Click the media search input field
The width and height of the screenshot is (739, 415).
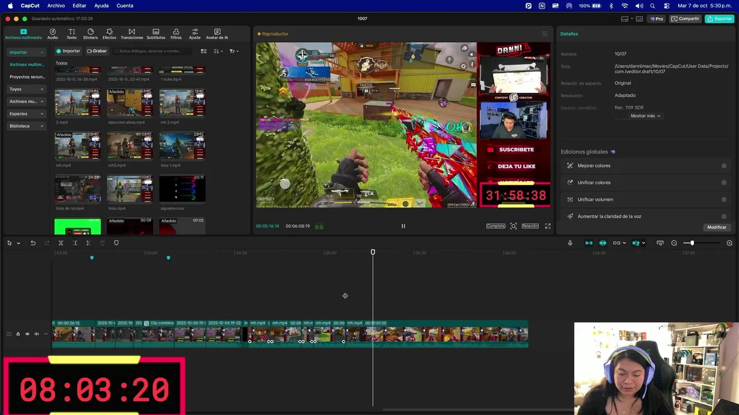pos(152,51)
